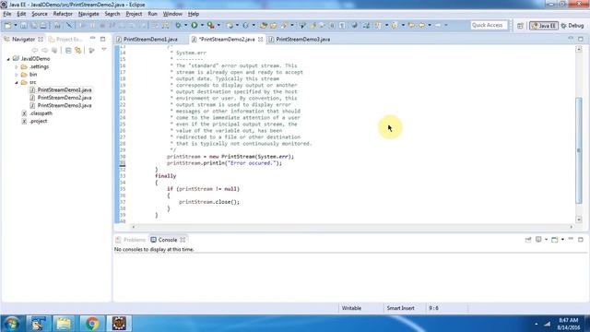Image resolution: width=590 pixels, height=332 pixels.
Task: Open the Open Console dropdown arrow
Action: (x=562, y=240)
